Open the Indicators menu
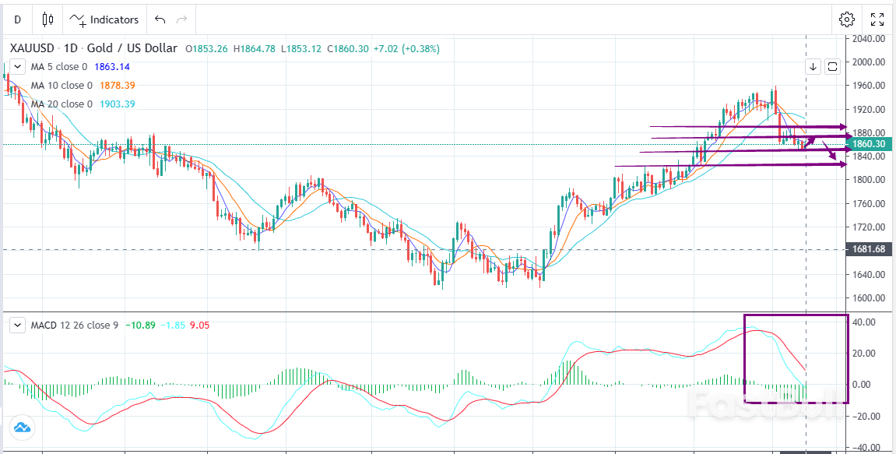 104,19
